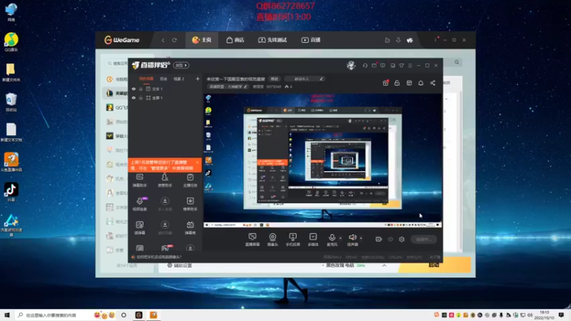Select the 场景 2 scene tab
571x321 pixels.
(x=179, y=78)
